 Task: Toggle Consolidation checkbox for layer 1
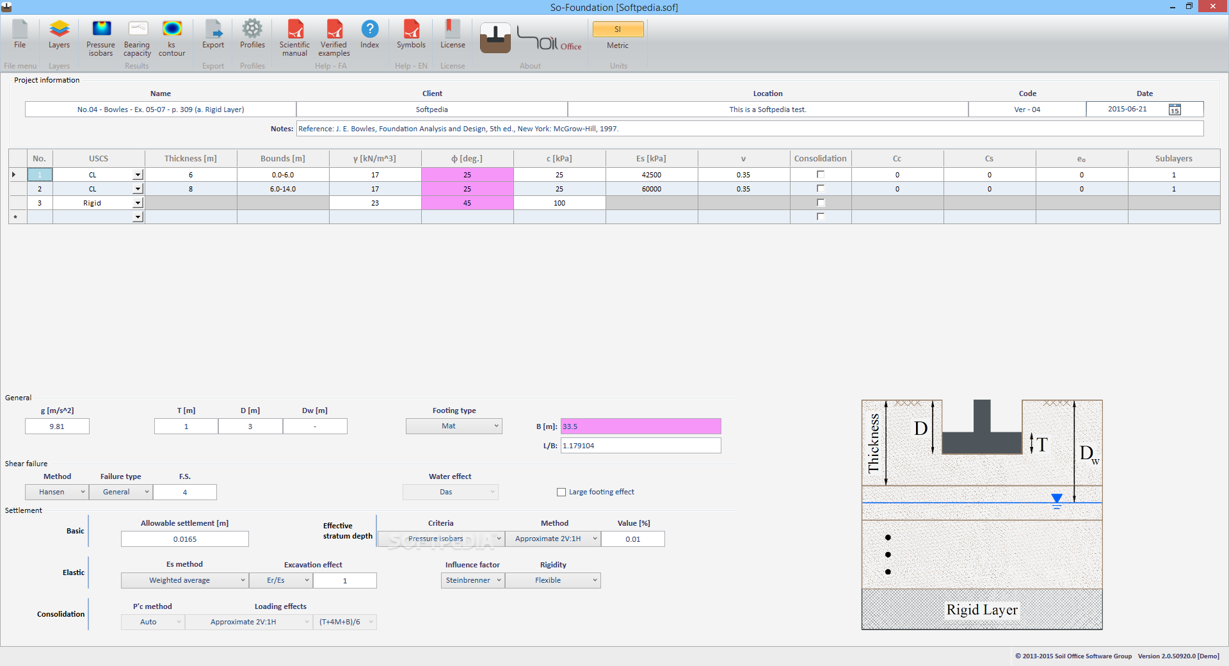click(821, 174)
